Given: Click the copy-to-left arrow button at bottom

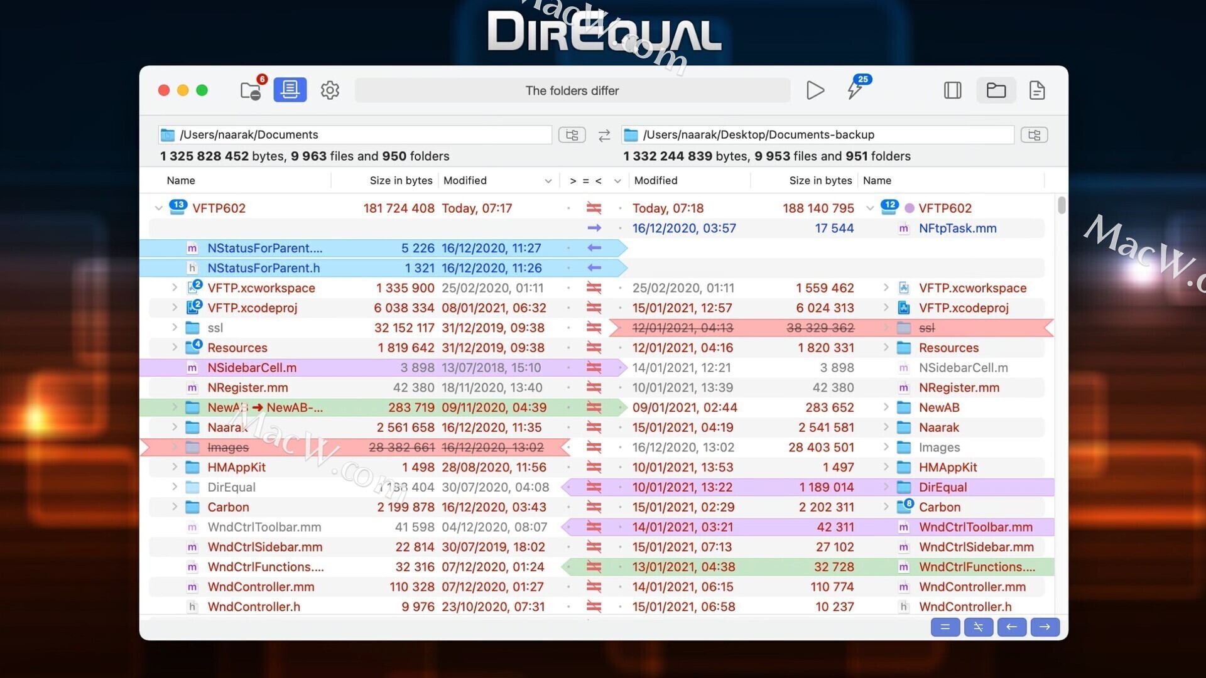Looking at the screenshot, I should (1011, 627).
